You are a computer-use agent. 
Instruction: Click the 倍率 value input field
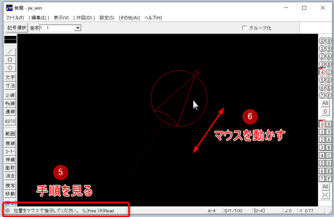[x=57, y=28]
